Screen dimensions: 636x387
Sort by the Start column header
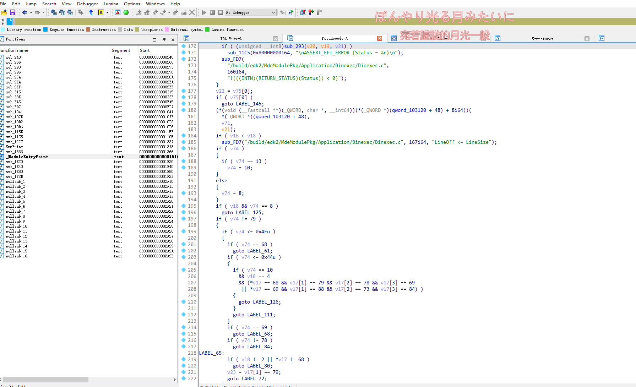[x=158, y=50]
